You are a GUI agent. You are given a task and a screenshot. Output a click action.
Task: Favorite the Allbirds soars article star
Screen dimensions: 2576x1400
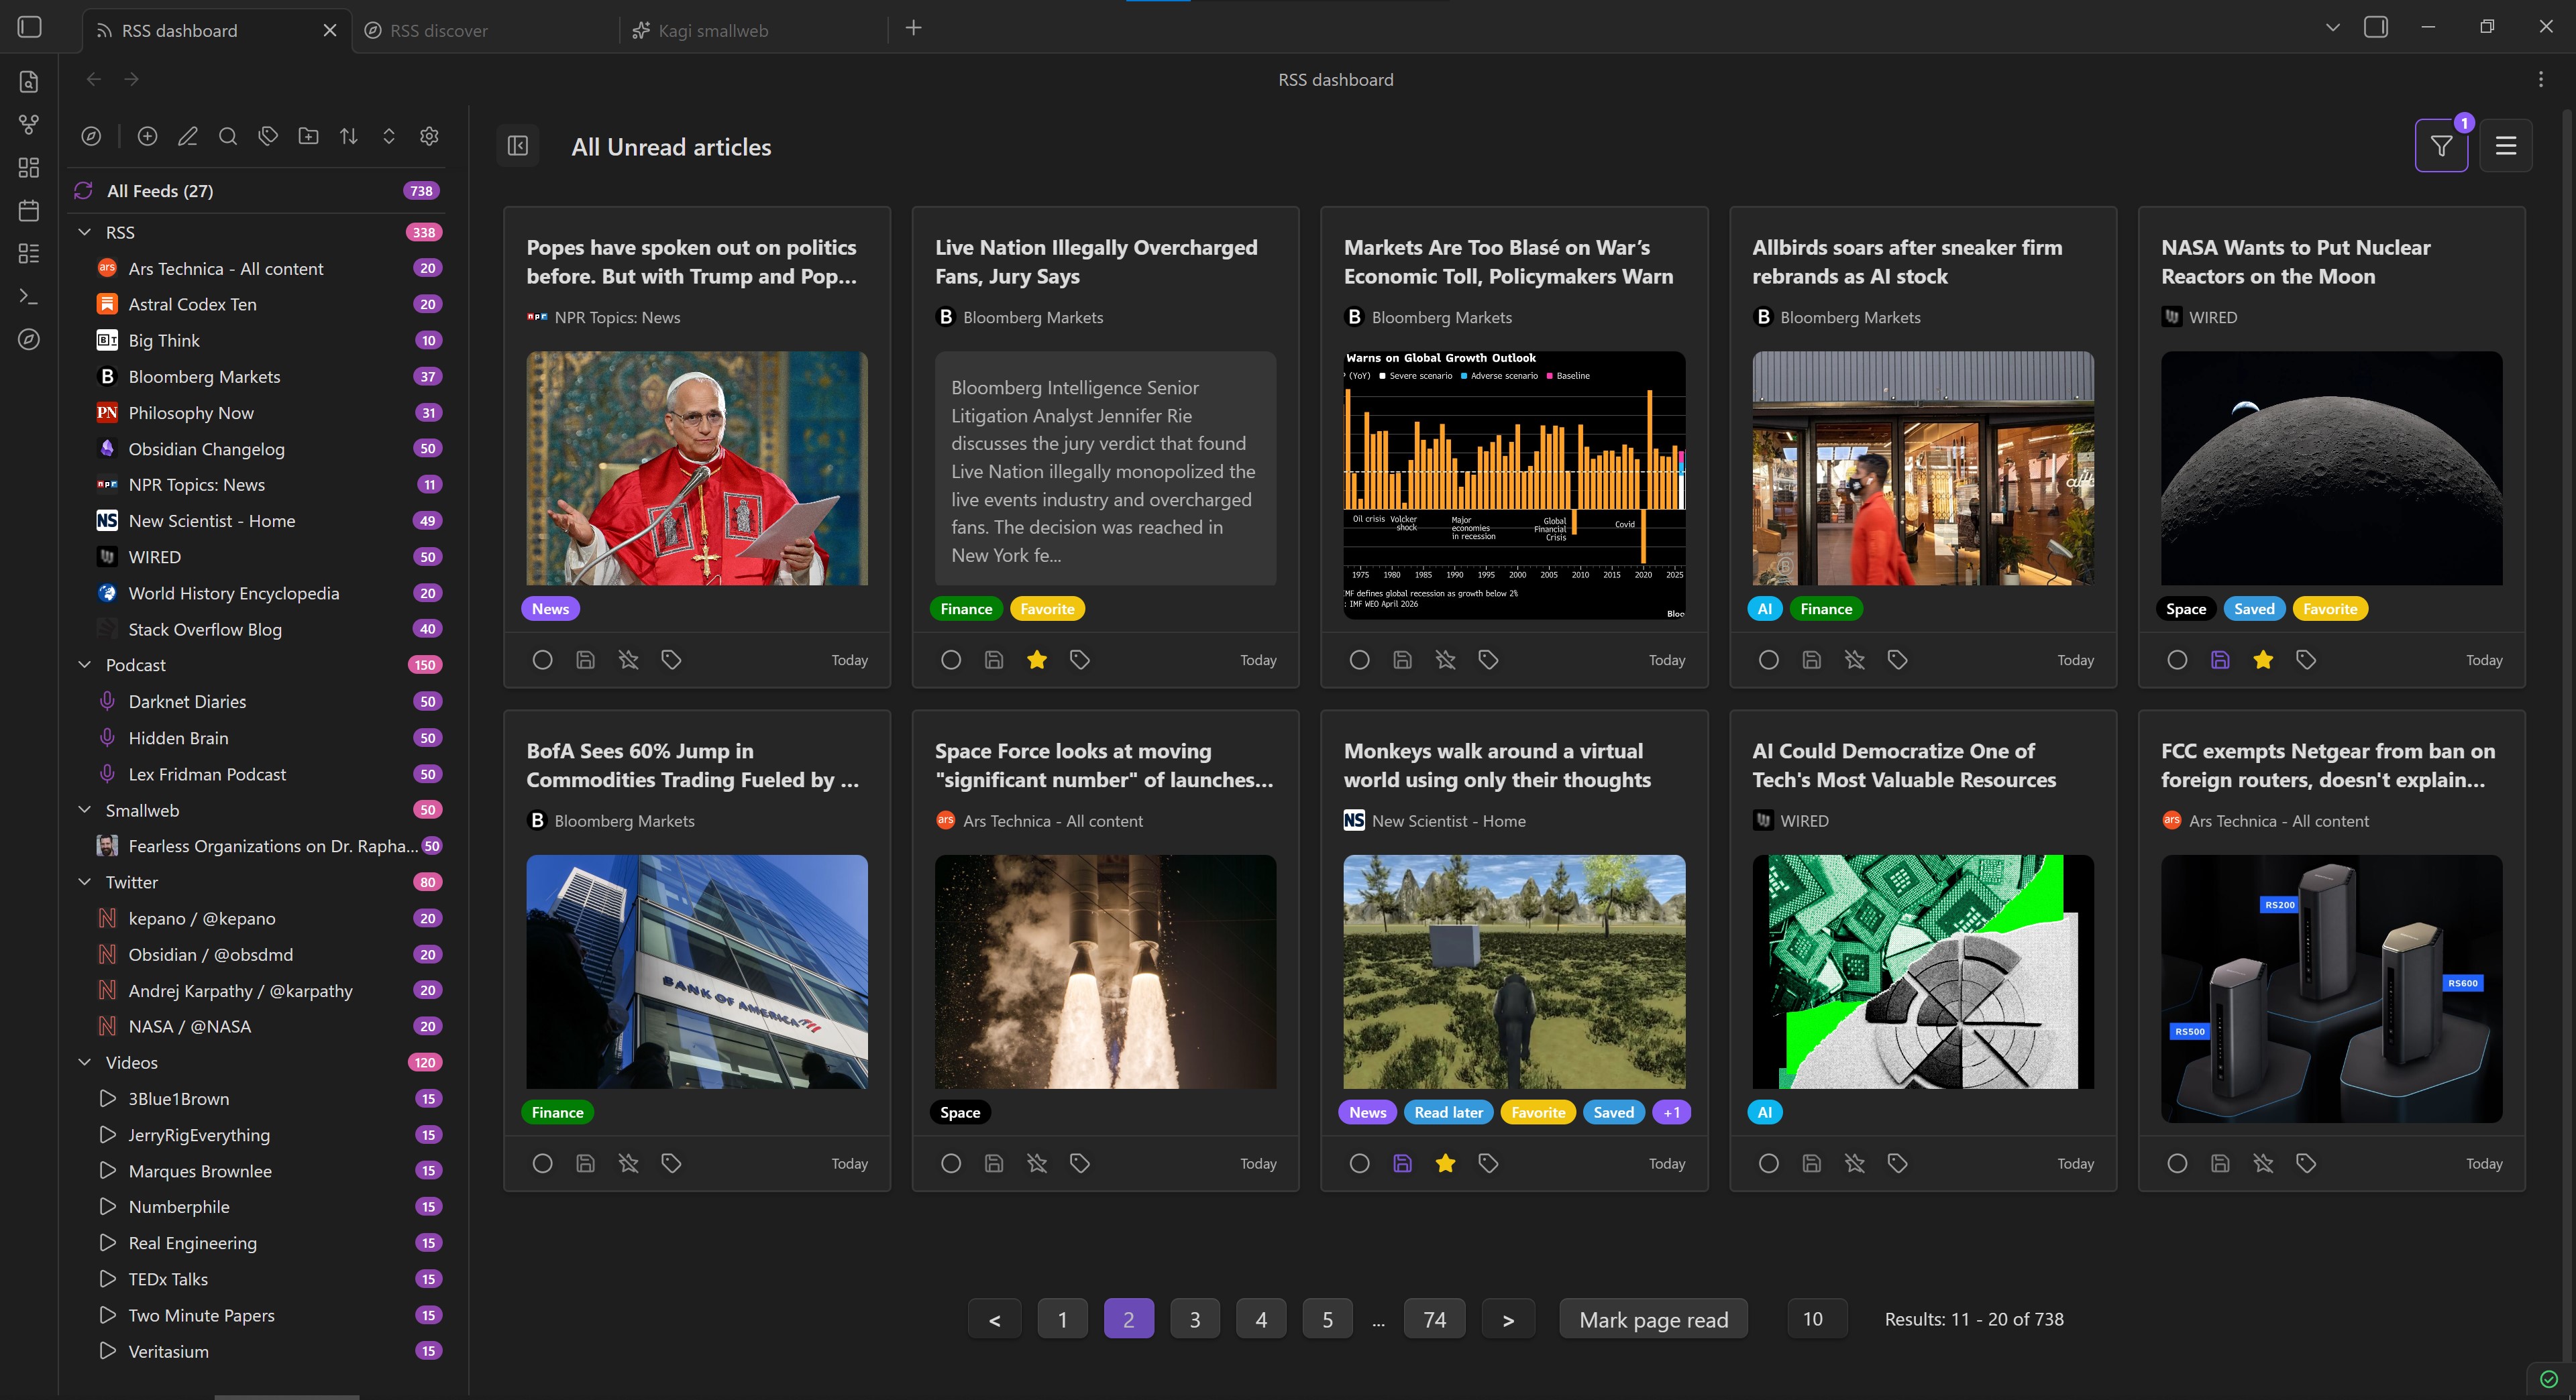coord(1854,660)
